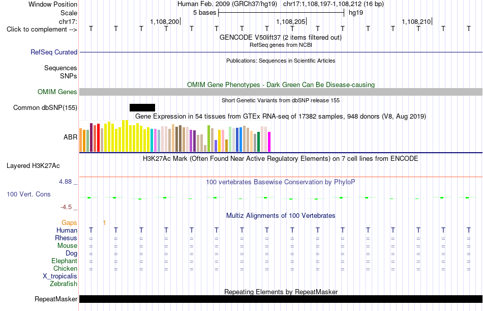The height and width of the screenshot is (311, 483).
Task: Click the "Click to complement -->" label
Action: (42, 30)
